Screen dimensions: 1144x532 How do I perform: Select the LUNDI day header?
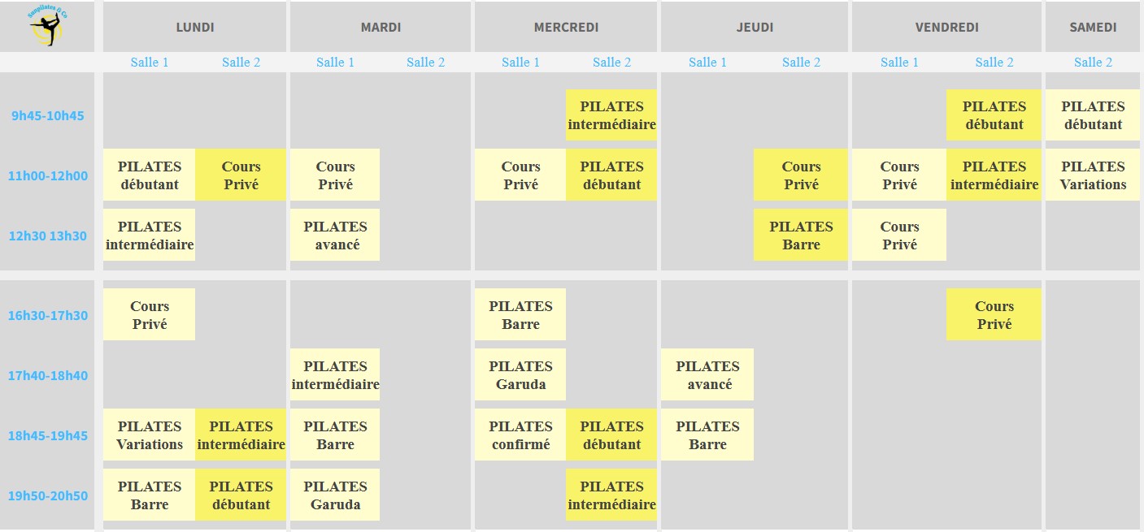click(195, 28)
